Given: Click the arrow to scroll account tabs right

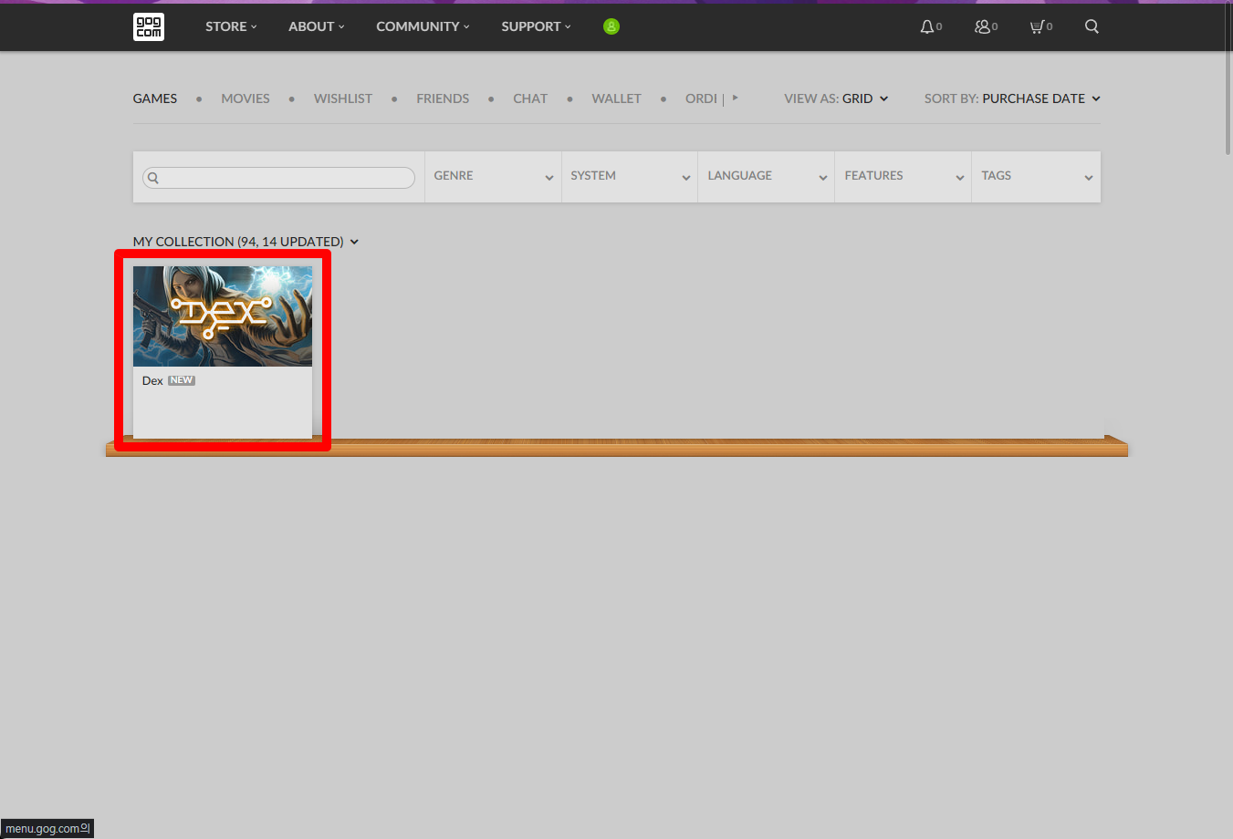Looking at the screenshot, I should (x=735, y=98).
